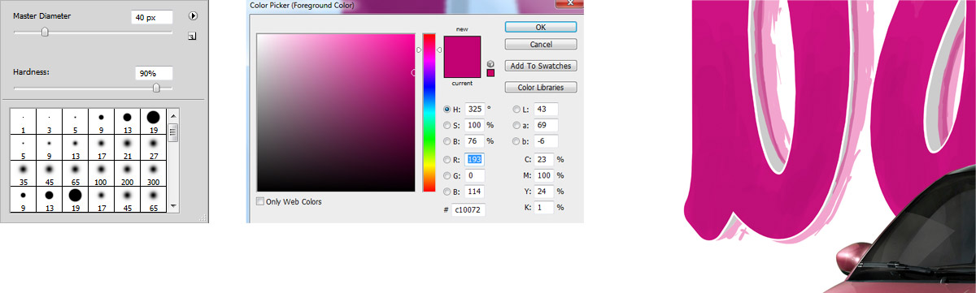
Task: Click the 'current' color preview swatch
Action: [462, 68]
